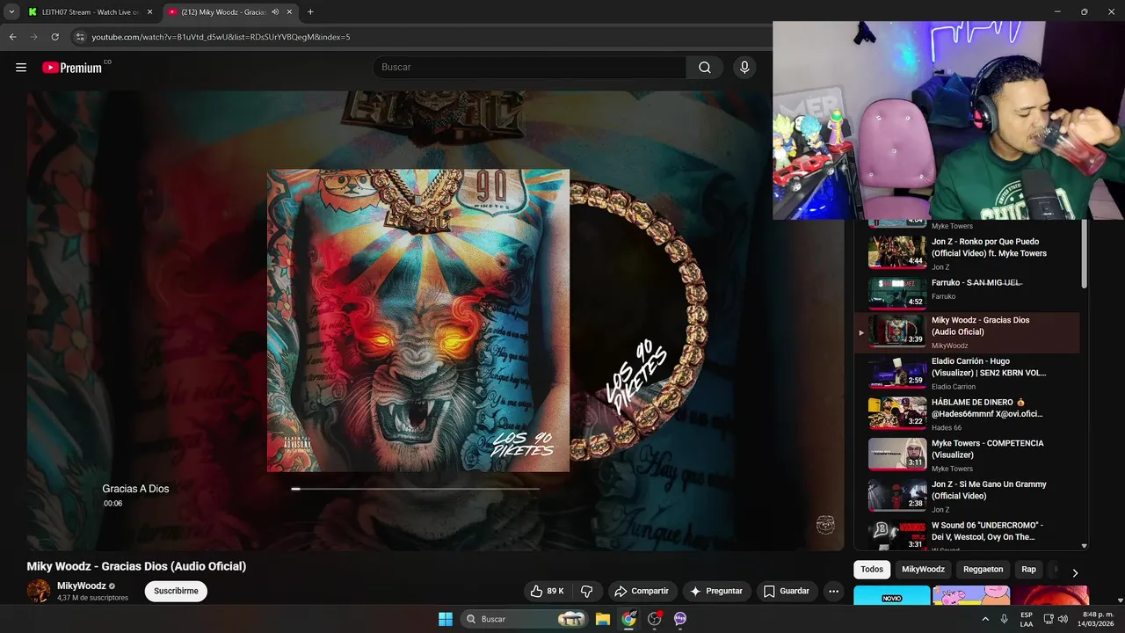Go to YouTube Premium home logo
The height and width of the screenshot is (633, 1125).
(x=73, y=68)
